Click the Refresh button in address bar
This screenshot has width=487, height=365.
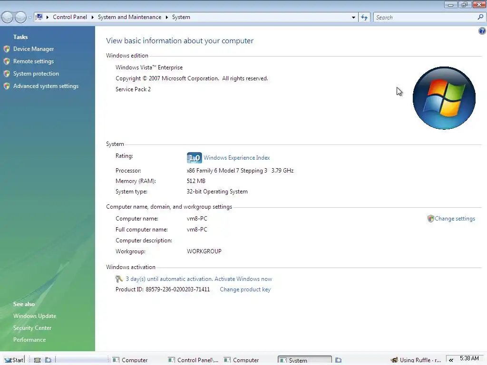click(364, 18)
